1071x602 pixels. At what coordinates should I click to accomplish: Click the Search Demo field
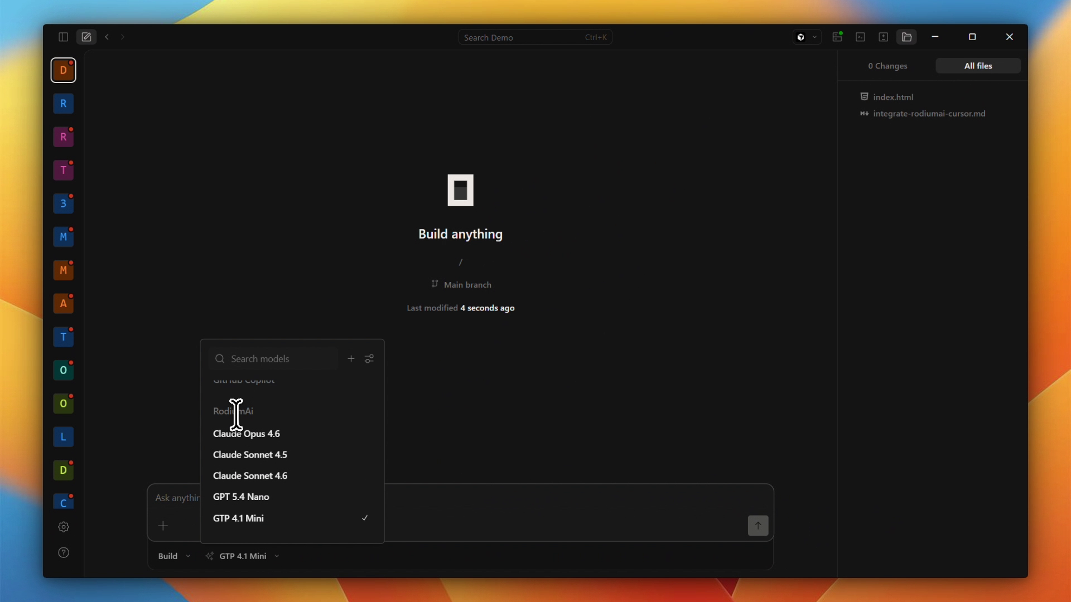535,37
